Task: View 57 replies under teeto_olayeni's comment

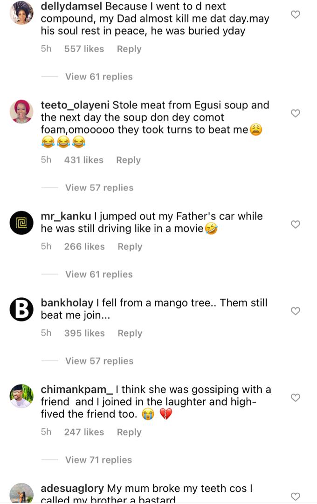Action: 99,188
